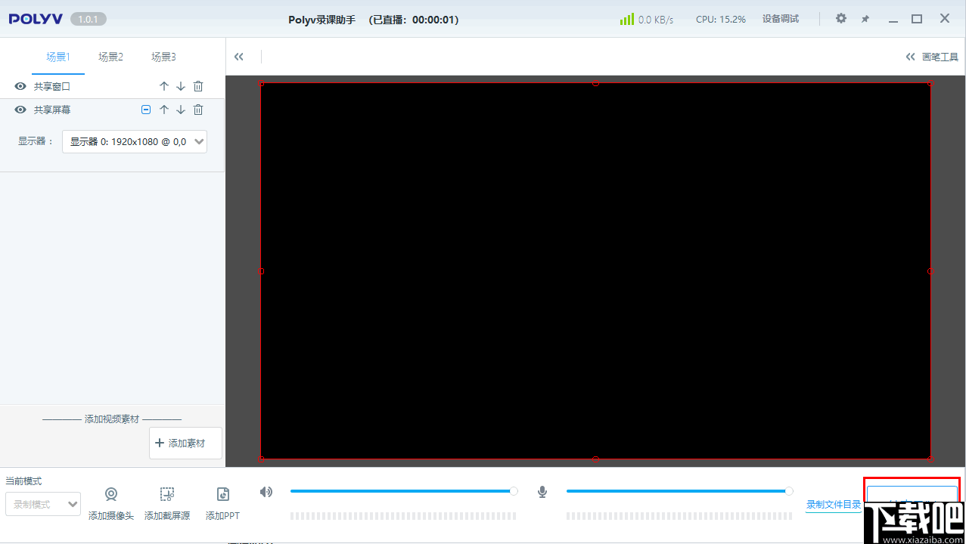The width and height of the screenshot is (966, 544).
Task: Open the 显示器 display dropdown
Action: click(x=135, y=141)
